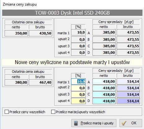Click the new upust 3 percentage field
The height and width of the screenshot is (129, 144).
tap(78, 94)
